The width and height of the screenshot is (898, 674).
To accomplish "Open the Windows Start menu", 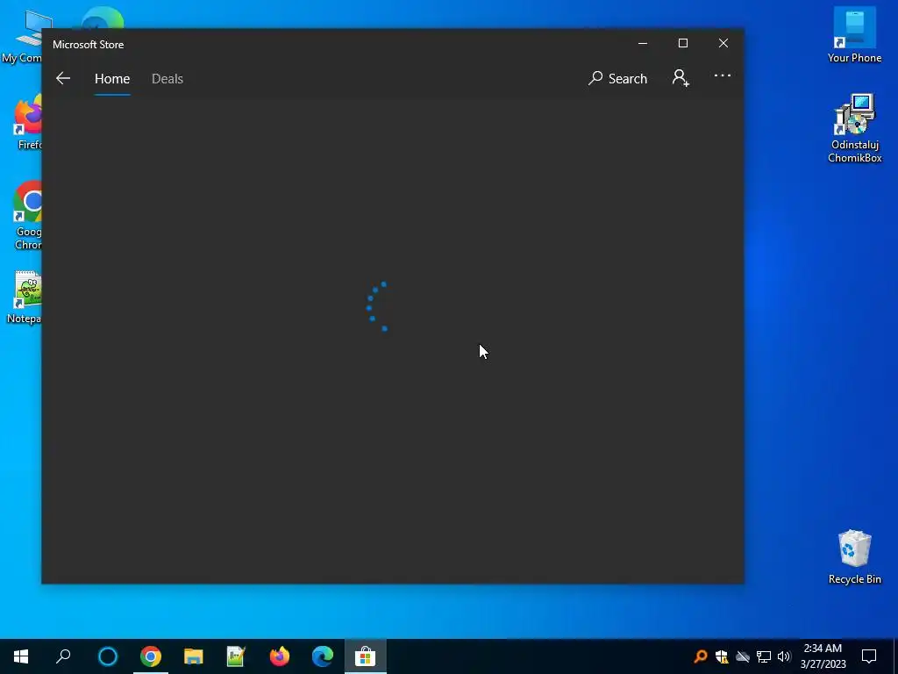I will point(21,656).
